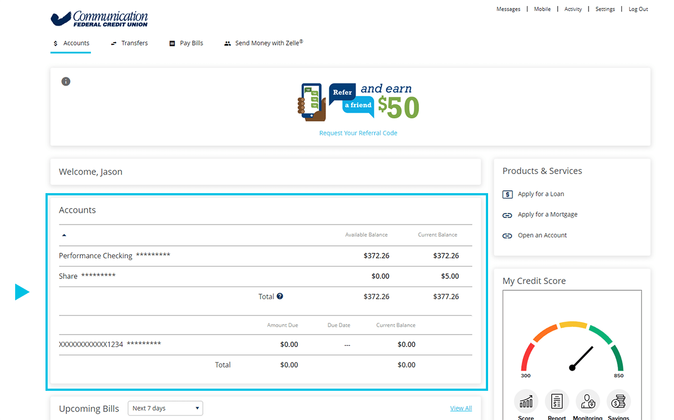Click the sort arrow above the accounts list
Image resolution: width=674 pixels, height=420 pixels.
click(63, 235)
